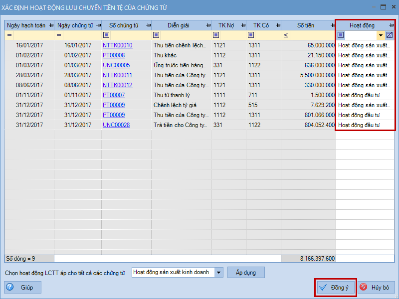Image resolution: width=399 pixels, height=299 pixels.
Task: Confirm with the Đồng ý button
Action: [x=336, y=288]
